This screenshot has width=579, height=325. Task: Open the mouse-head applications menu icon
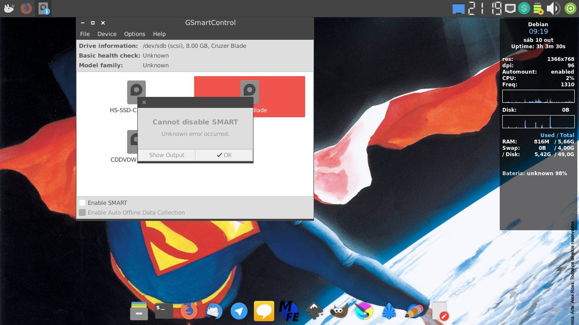[8, 8]
